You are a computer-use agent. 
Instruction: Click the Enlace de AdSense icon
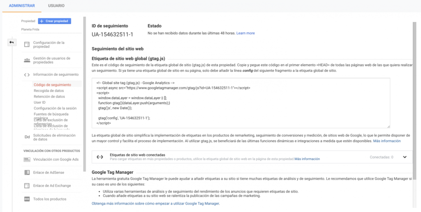coord(27,173)
